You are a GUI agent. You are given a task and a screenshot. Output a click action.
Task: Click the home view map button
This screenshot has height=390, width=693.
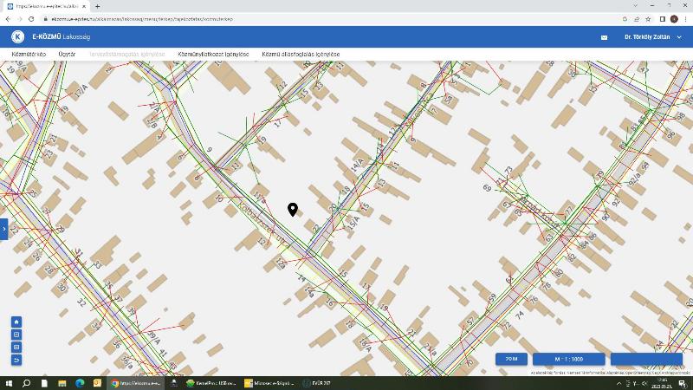tap(16, 322)
